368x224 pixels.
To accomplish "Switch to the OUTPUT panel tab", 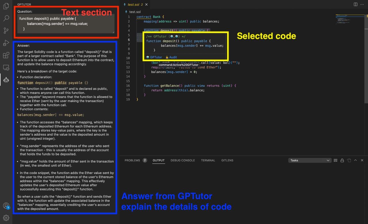I will click(x=158, y=160).
